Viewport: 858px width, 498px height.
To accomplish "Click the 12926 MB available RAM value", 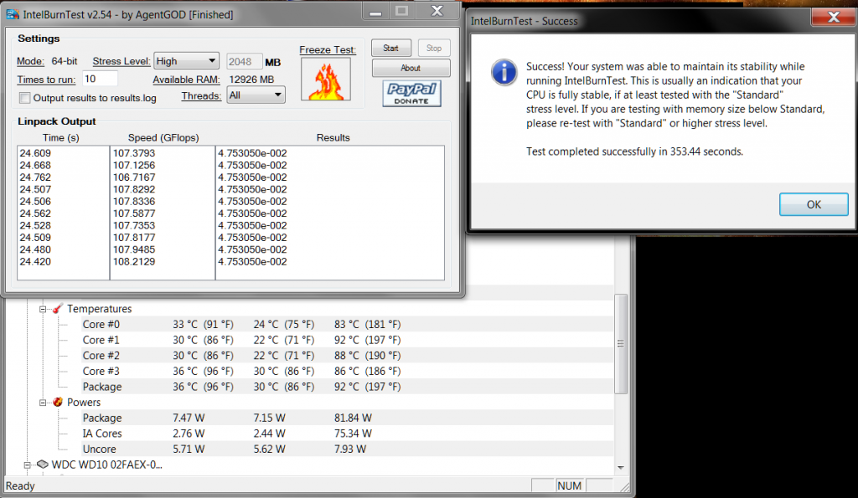I will coord(251,80).
